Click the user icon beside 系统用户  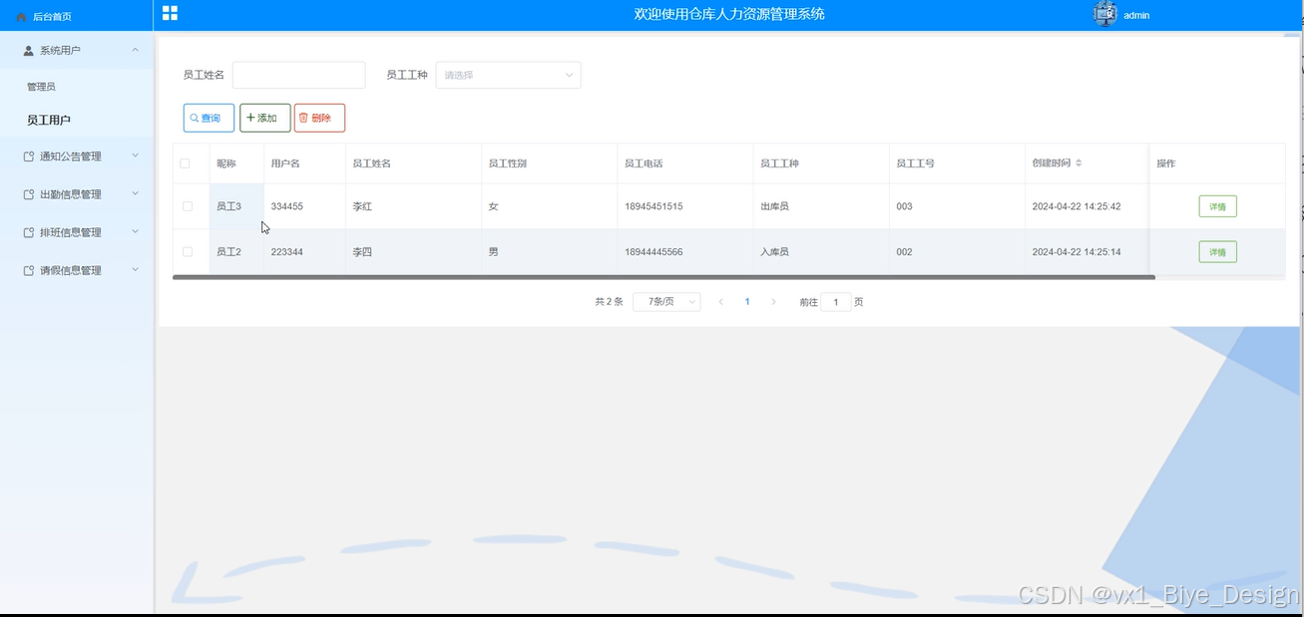coord(29,50)
